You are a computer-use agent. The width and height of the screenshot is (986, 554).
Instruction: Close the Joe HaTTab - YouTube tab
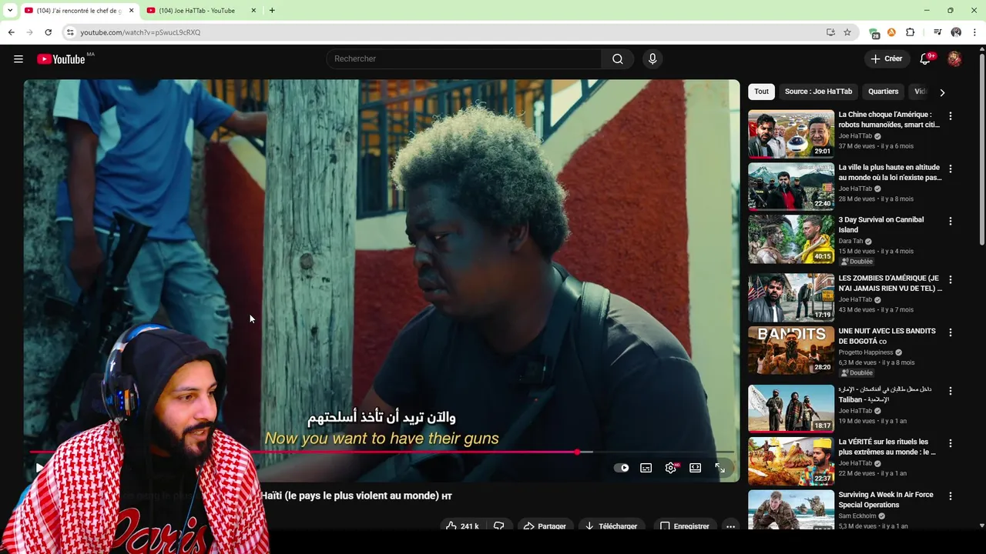(253, 10)
